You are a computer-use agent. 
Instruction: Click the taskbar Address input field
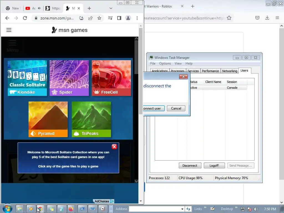[x=154, y=209]
